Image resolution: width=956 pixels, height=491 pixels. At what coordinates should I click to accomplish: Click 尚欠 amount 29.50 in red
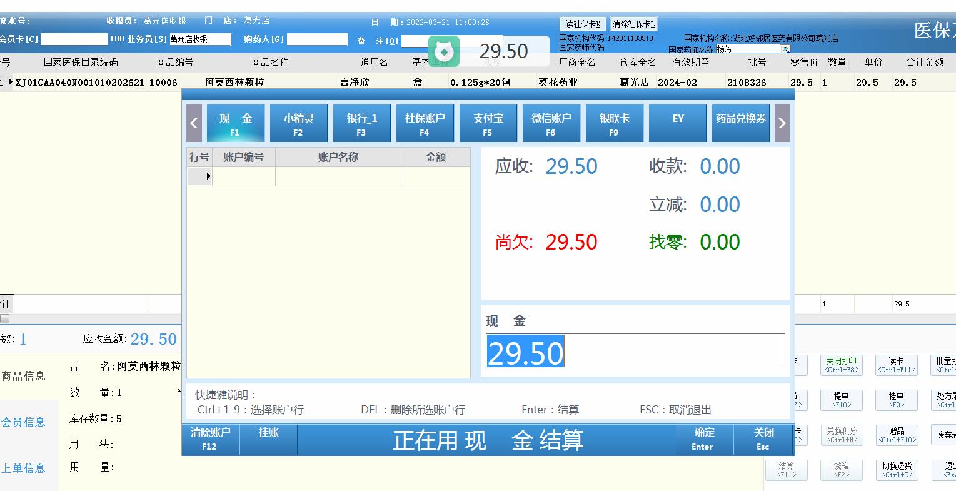[x=571, y=241]
